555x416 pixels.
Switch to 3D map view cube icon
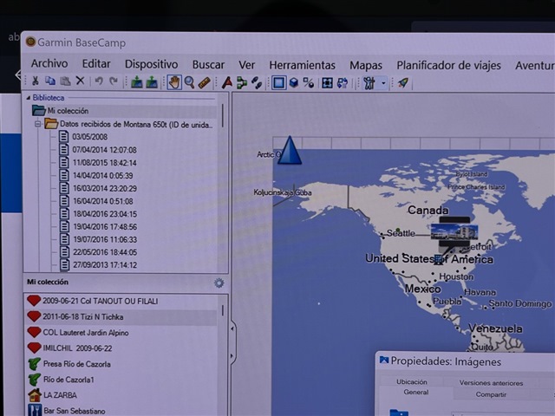click(x=293, y=83)
